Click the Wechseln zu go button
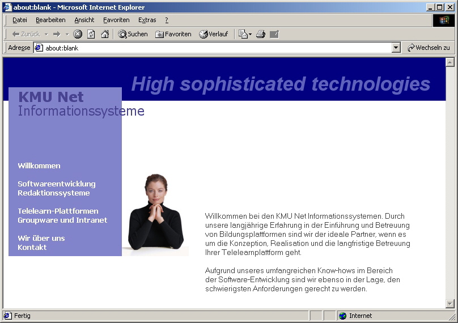The height and width of the screenshot is (323, 458). click(429, 48)
